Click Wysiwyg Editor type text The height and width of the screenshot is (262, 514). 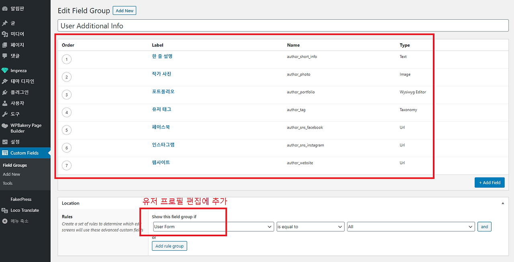[413, 92]
